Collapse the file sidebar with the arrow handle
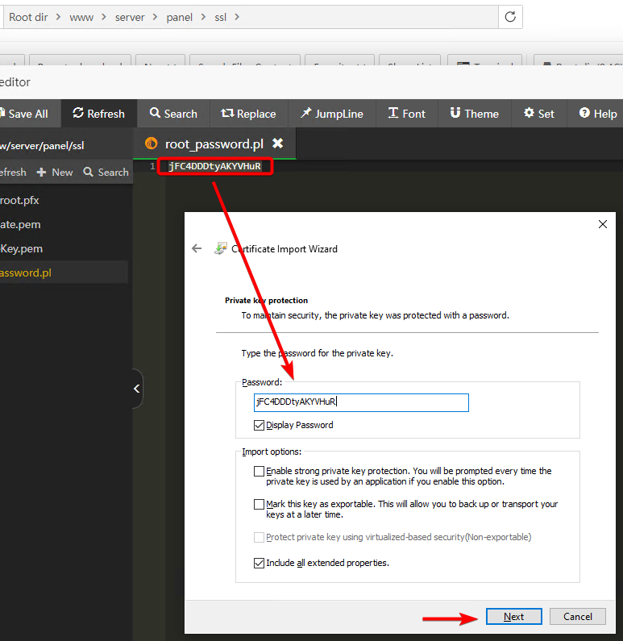 coord(137,389)
